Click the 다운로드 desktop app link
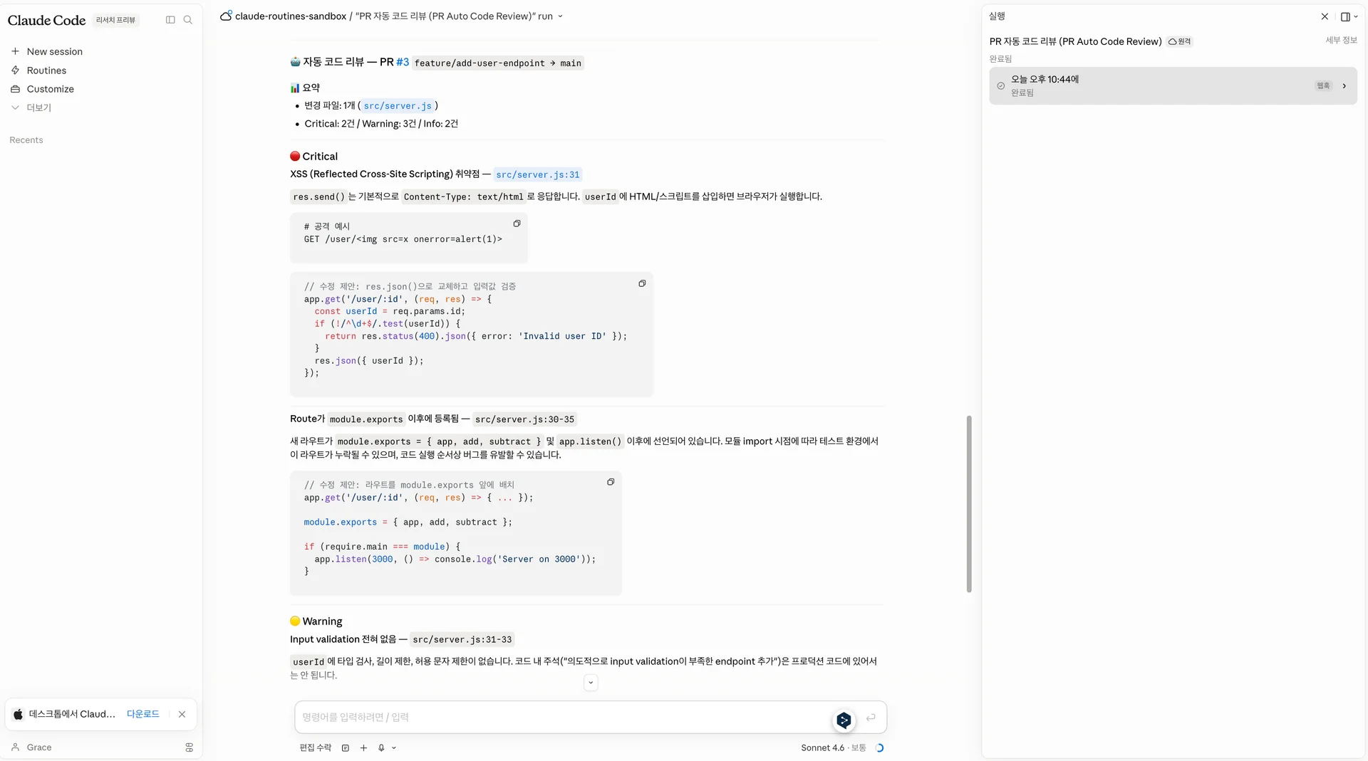 pyautogui.click(x=142, y=714)
